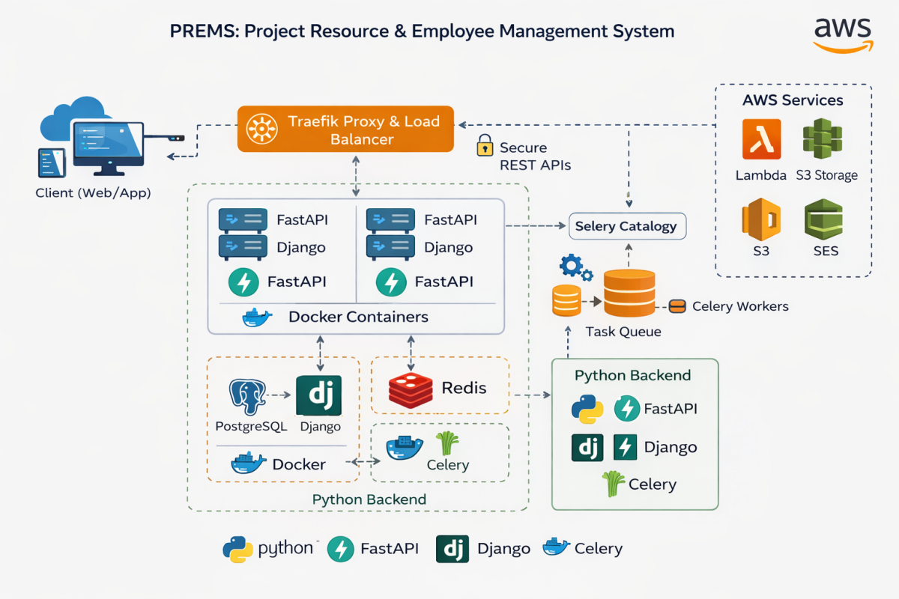
Task: Click the Selery Catalogy box
Action: 627,226
